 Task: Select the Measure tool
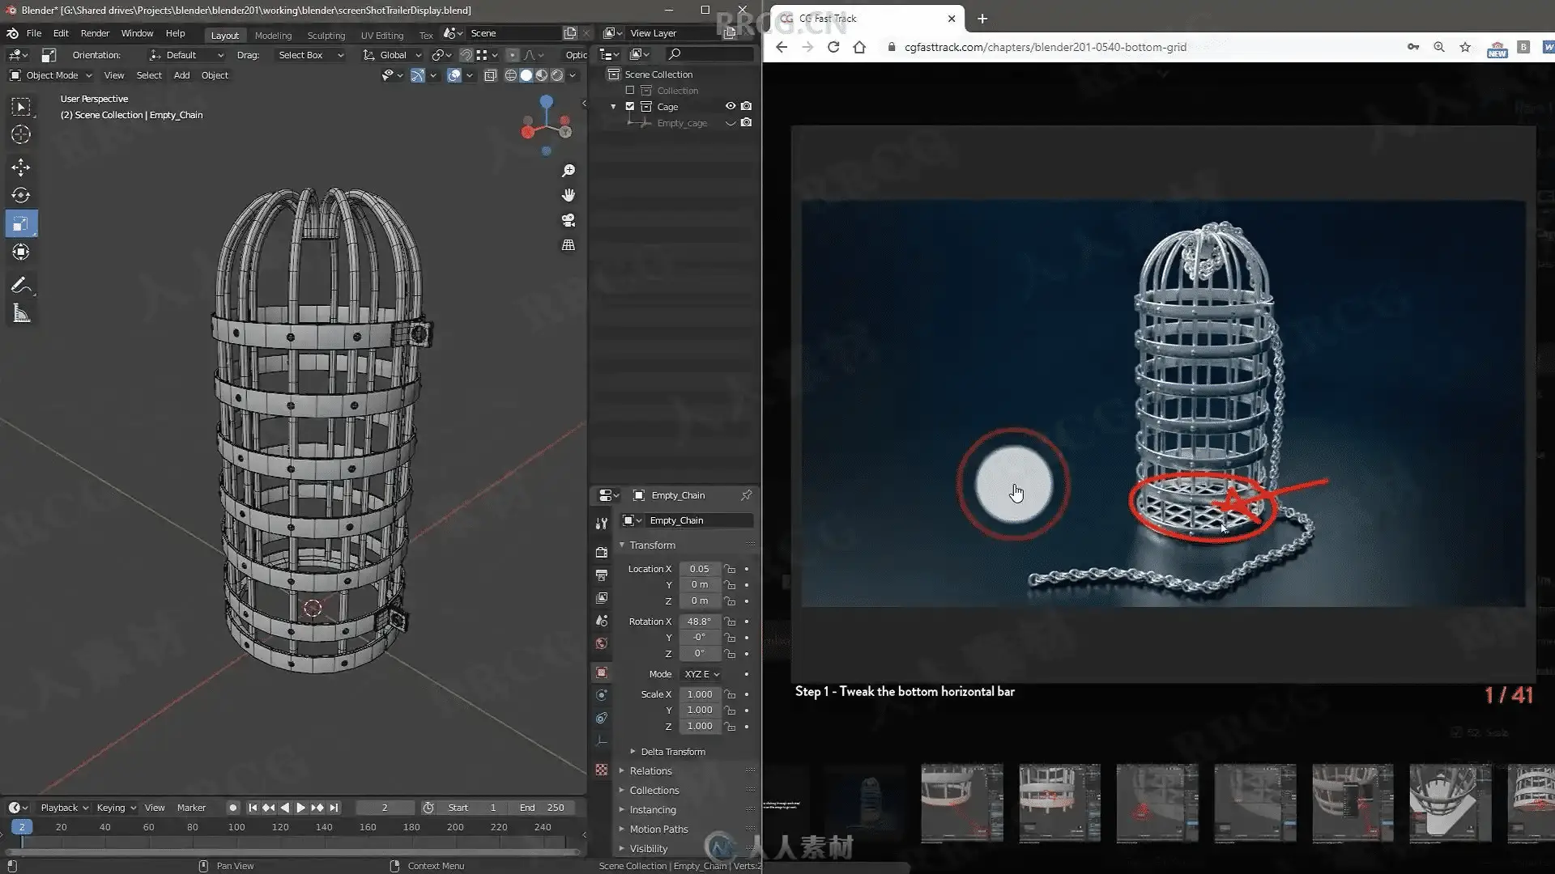[21, 314]
